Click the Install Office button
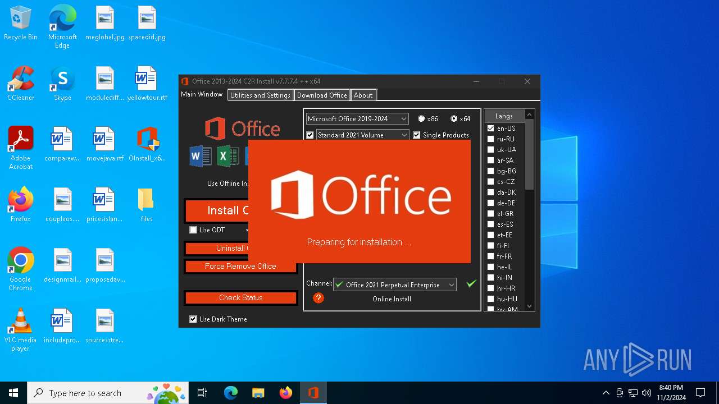This screenshot has height=404, width=719. click(x=216, y=211)
